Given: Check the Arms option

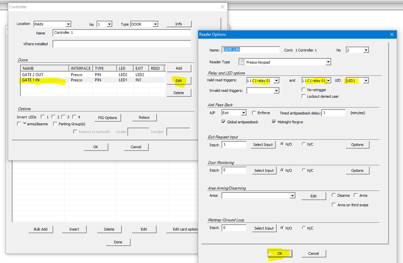Looking at the screenshot, I should [x=356, y=195].
